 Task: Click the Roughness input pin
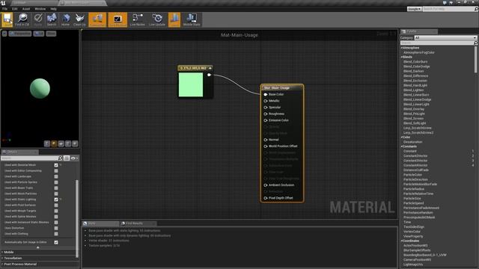point(266,114)
